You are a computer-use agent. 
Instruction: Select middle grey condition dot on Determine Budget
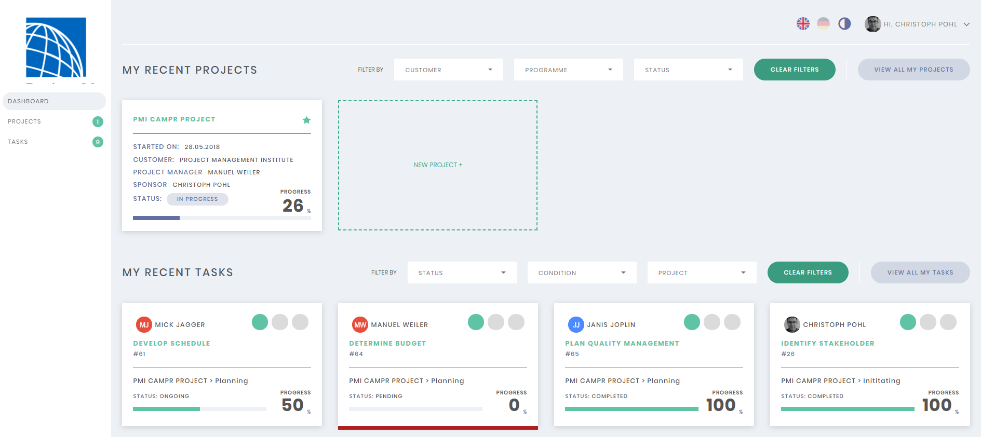[496, 322]
